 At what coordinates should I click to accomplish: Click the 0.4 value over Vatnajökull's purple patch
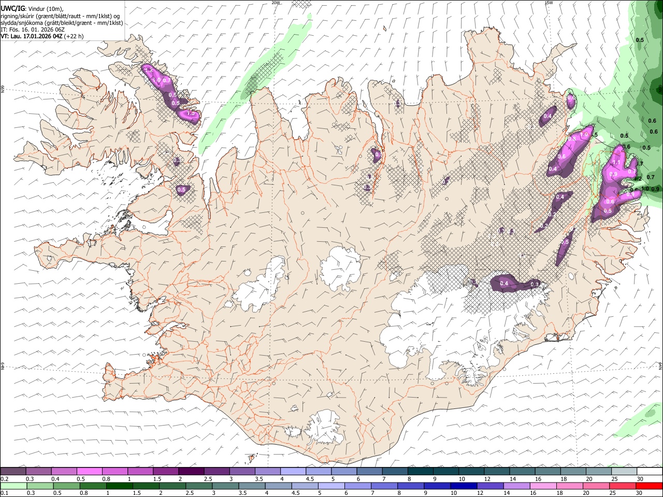coord(504,284)
